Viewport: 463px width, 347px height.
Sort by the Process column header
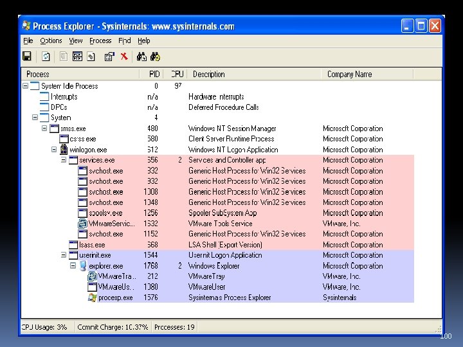pyautogui.click(x=80, y=74)
